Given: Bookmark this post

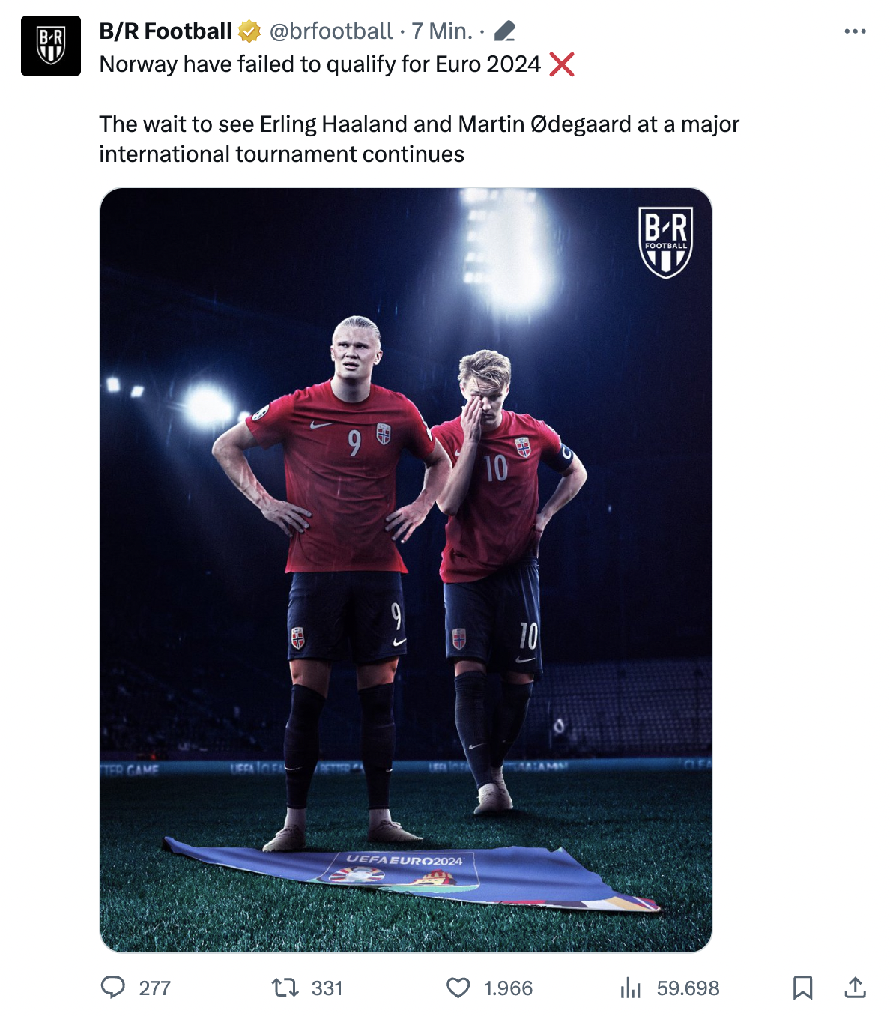Looking at the screenshot, I should pyautogui.click(x=802, y=988).
